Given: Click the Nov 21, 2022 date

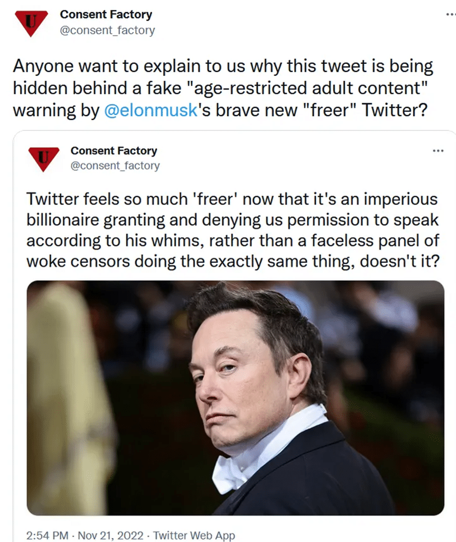Looking at the screenshot, I should point(111,535).
